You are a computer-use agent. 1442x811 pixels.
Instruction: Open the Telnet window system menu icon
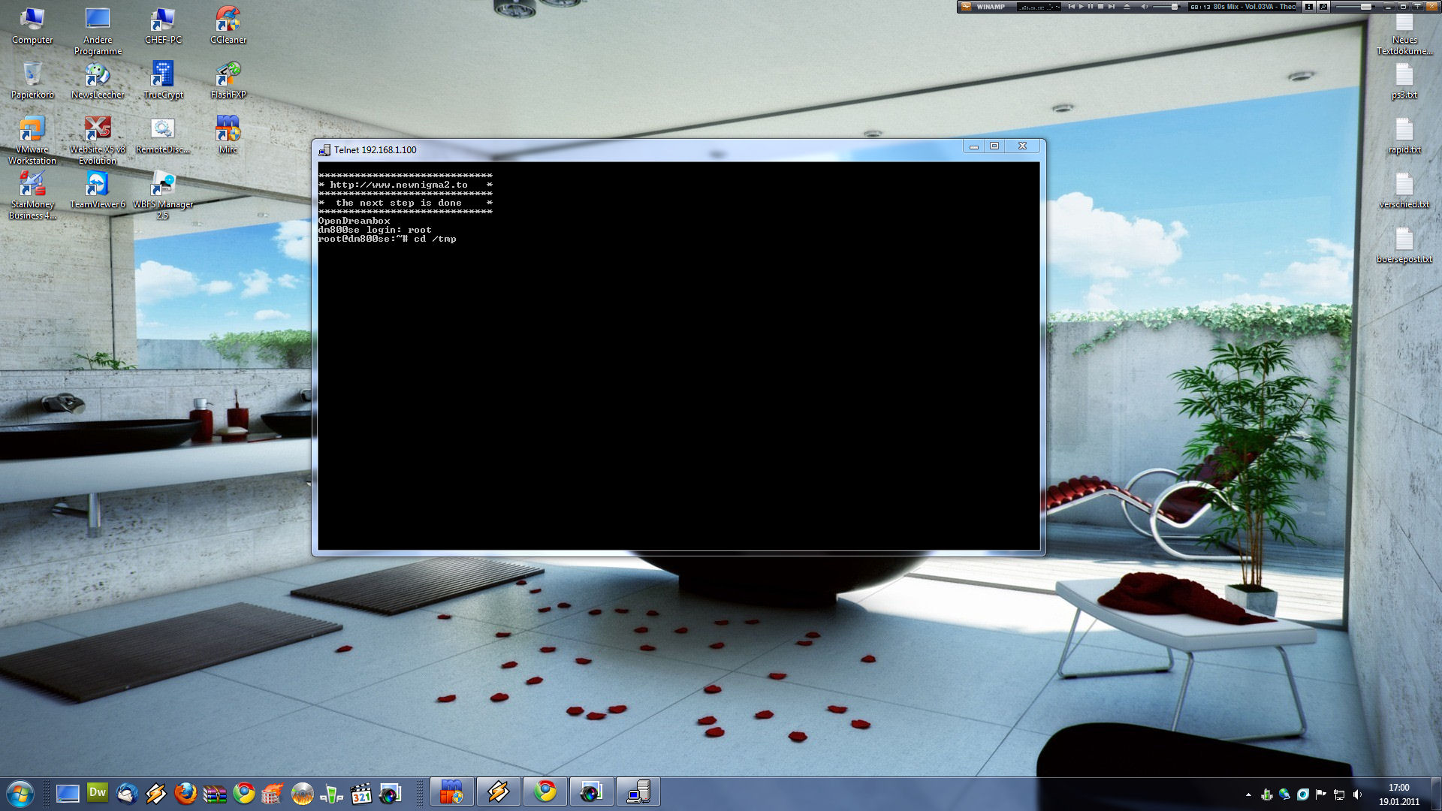click(x=324, y=150)
